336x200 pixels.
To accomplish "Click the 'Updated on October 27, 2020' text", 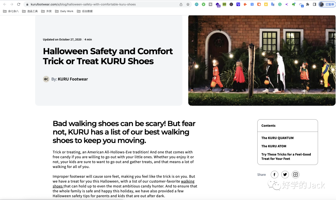I will 62,39.
